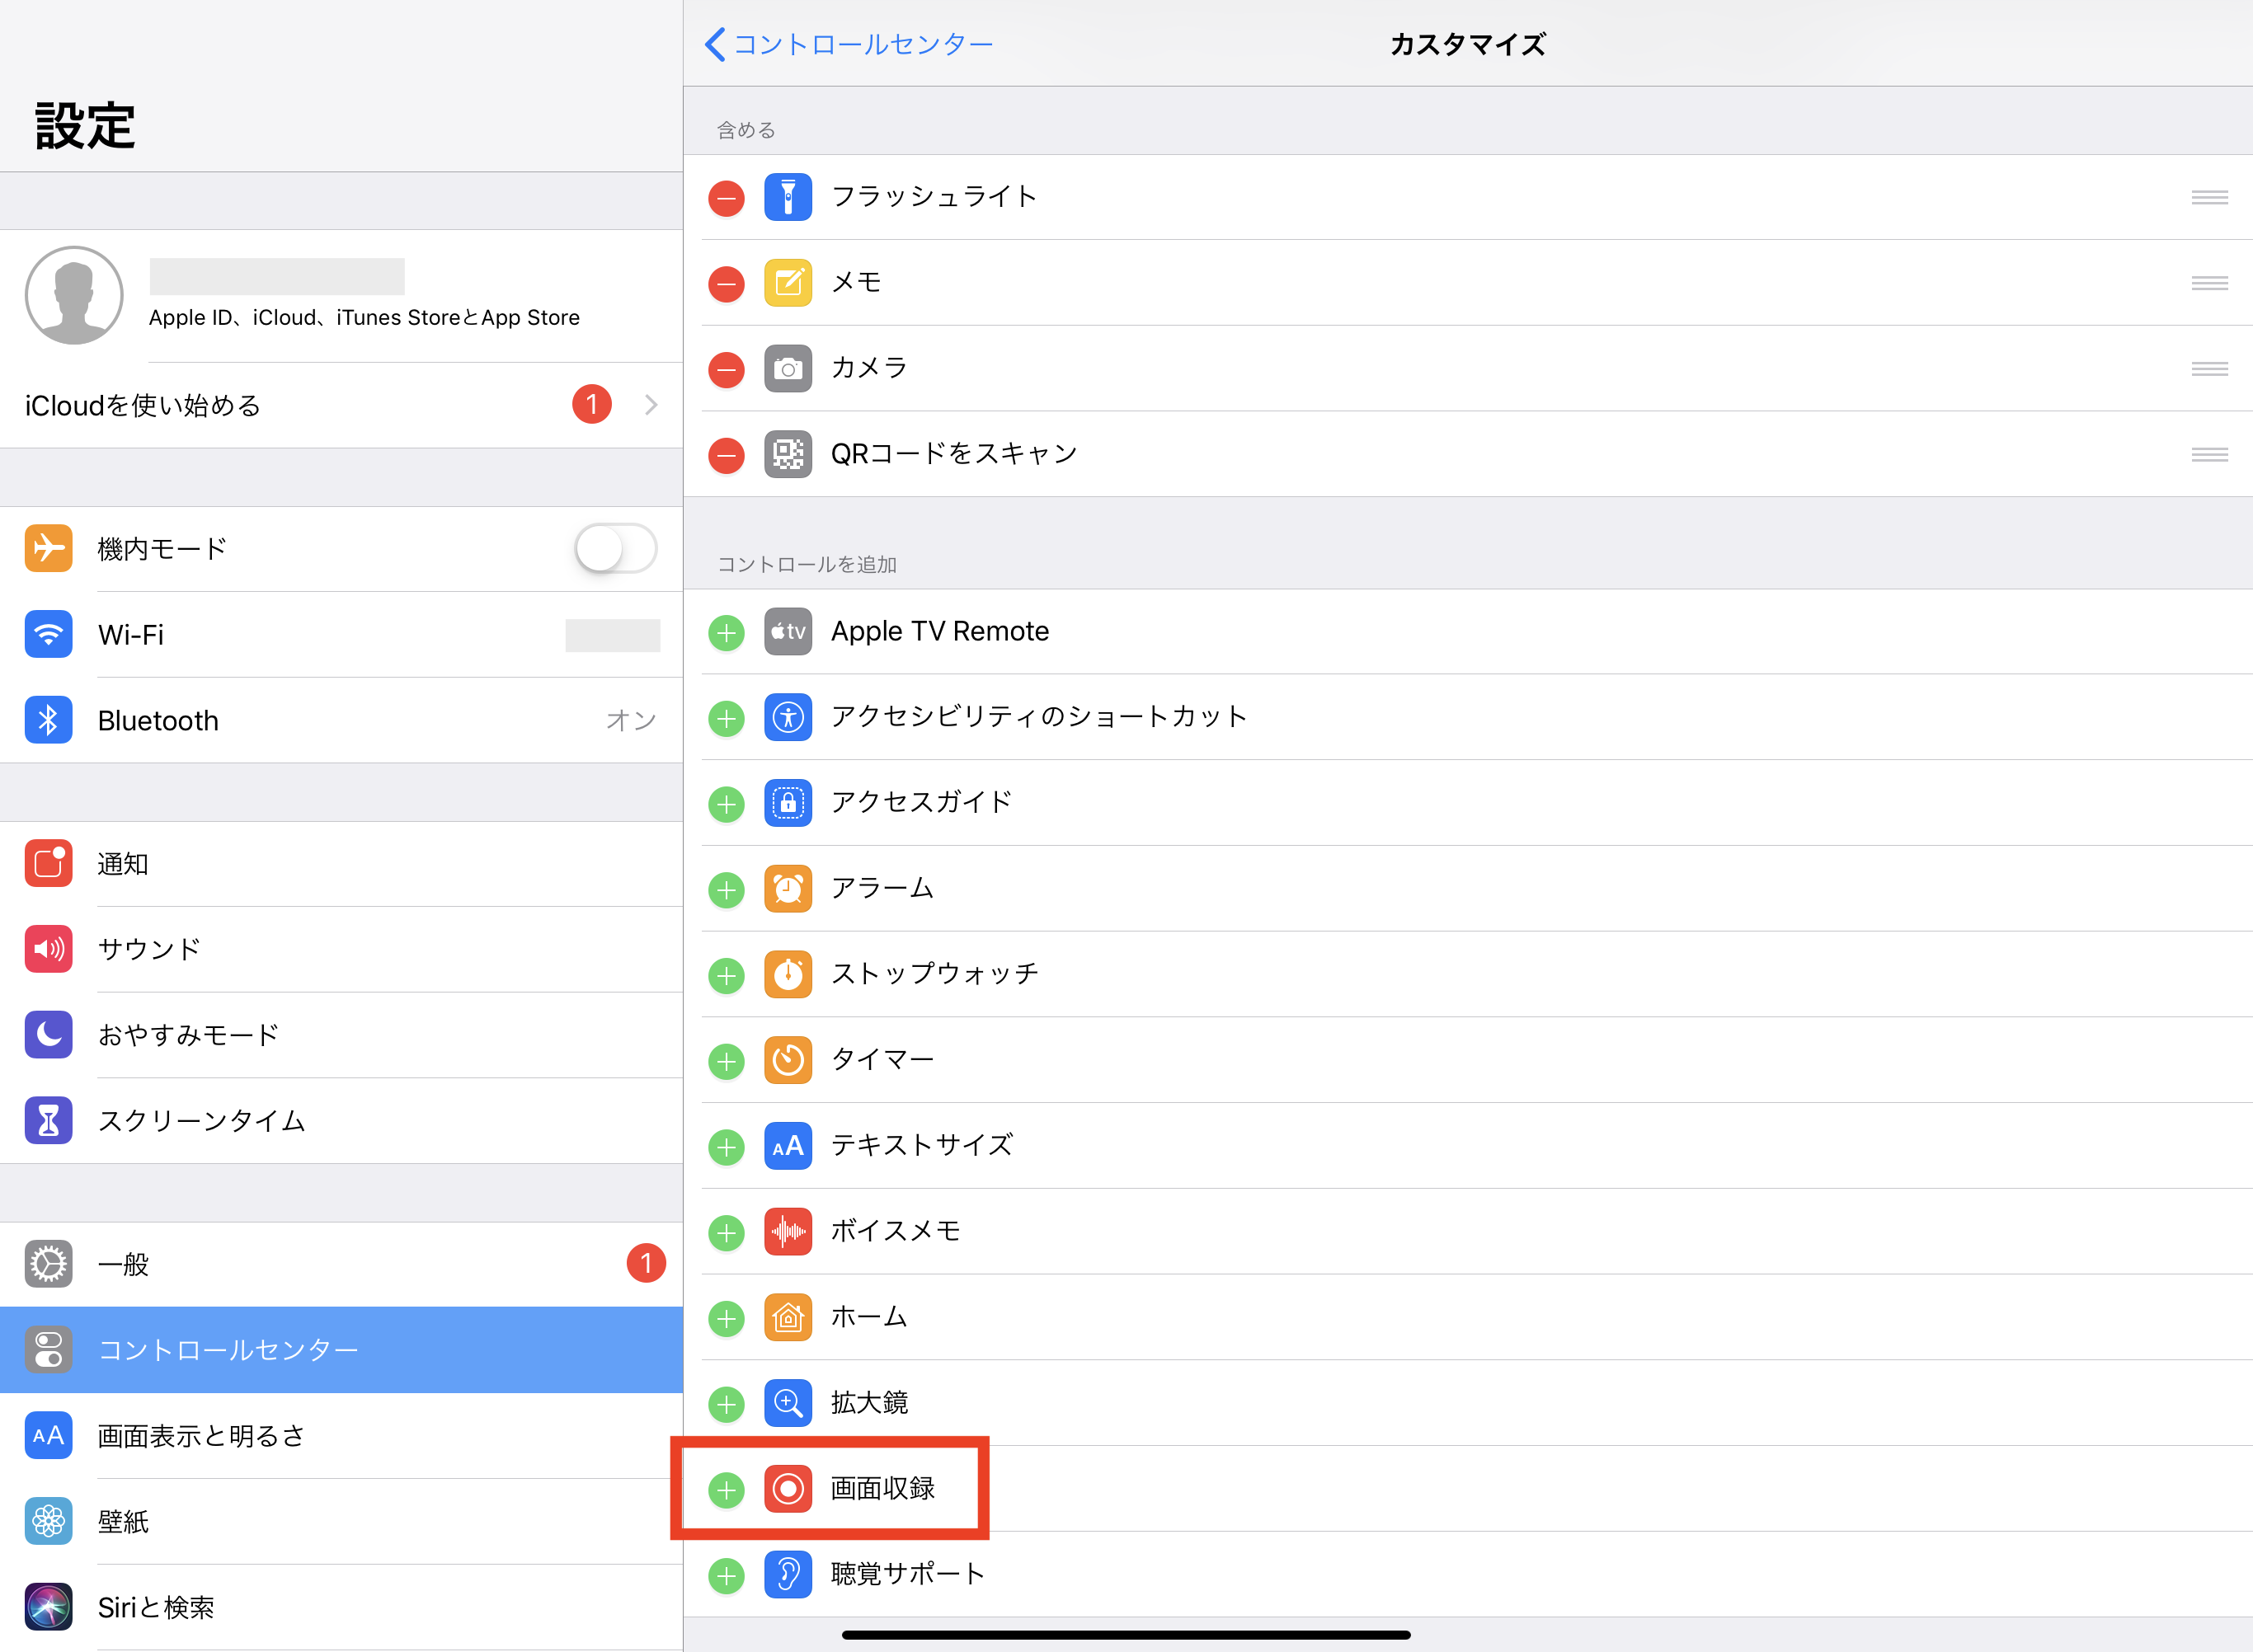Go back to コントロールセンター
This screenshot has width=2253, height=1652.
point(849,44)
